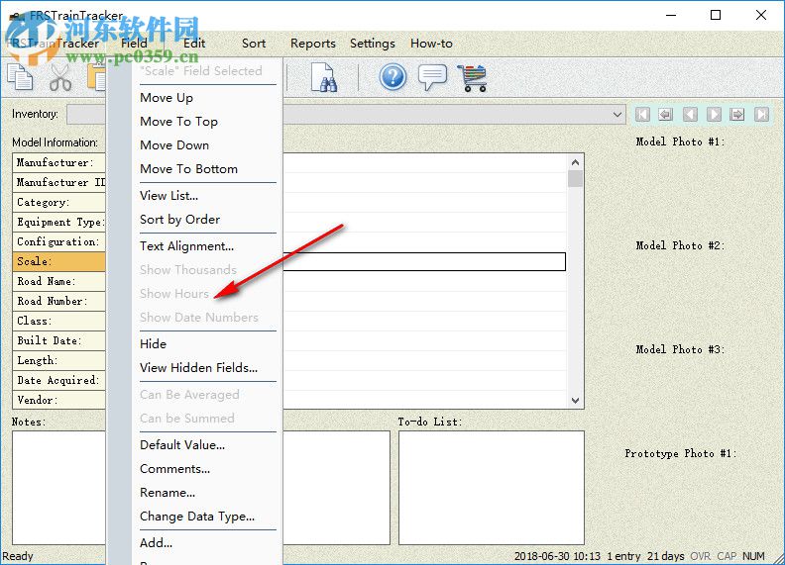This screenshot has width=785, height=565.
Task: Select the Road Name field label
Action: 58,281
